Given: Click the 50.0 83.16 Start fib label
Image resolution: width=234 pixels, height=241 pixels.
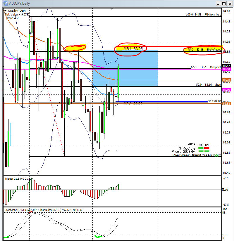Looking at the screenshot, I should click(x=208, y=84).
